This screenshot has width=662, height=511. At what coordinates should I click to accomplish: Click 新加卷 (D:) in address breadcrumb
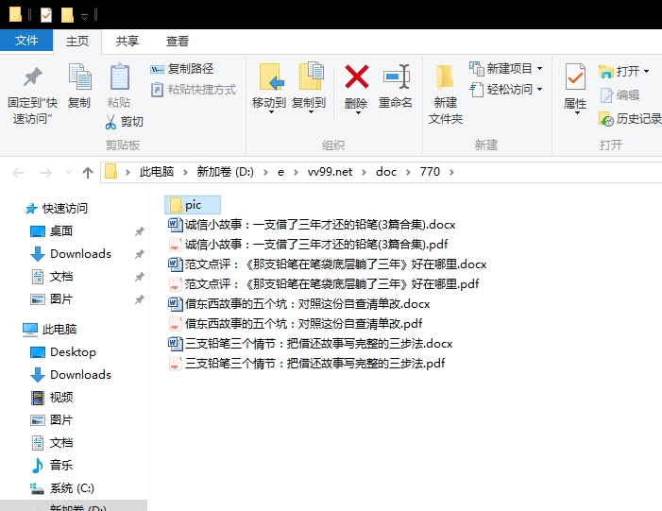pos(225,172)
